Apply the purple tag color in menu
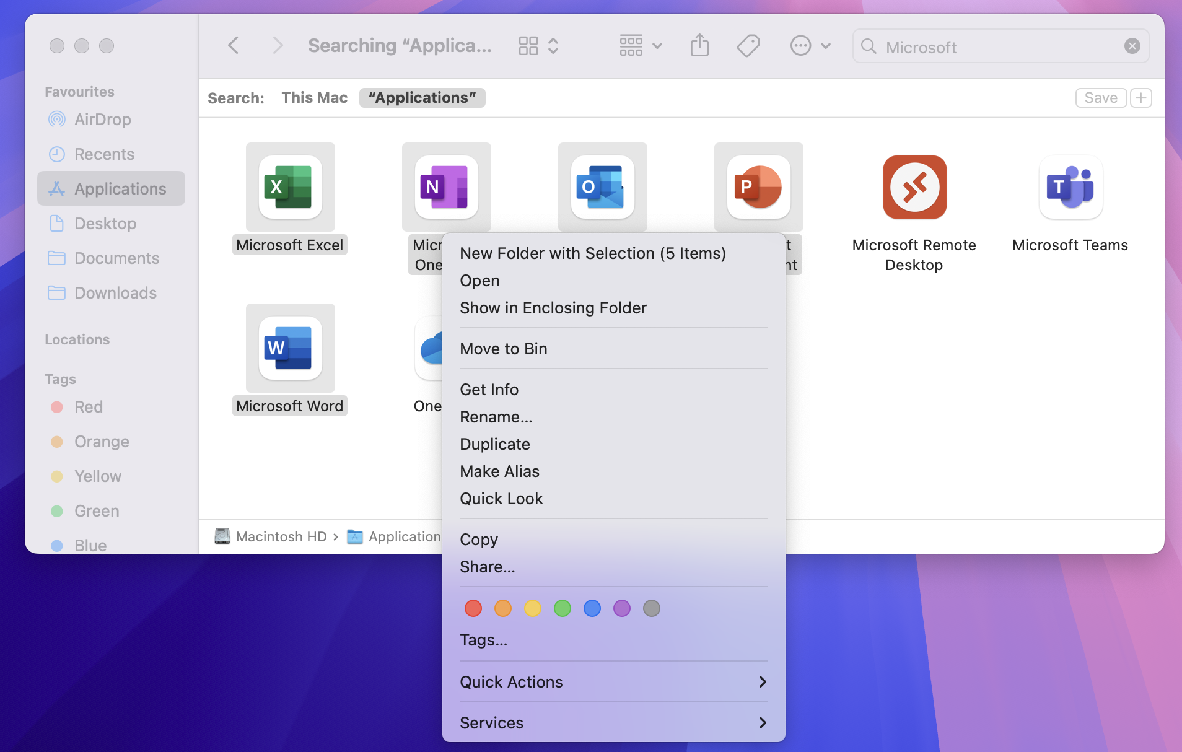This screenshot has height=752, width=1182. coord(622,608)
